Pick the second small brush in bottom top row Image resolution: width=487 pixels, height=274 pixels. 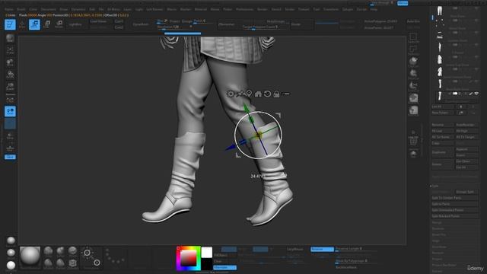click(x=61, y=251)
